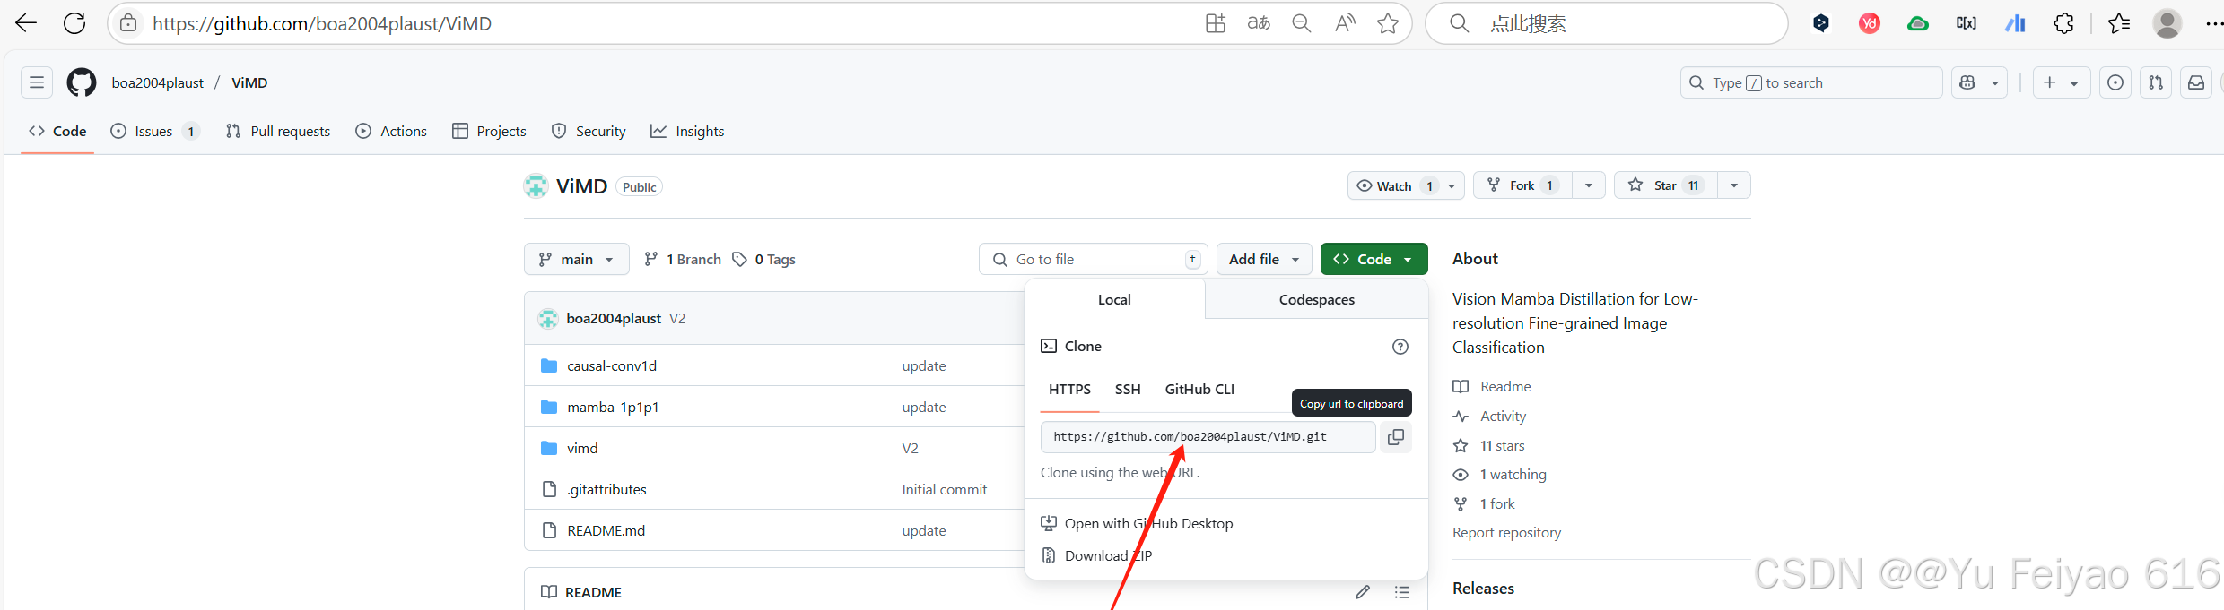The width and height of the screenshot is (2224, 610).
Task: Expand the Add file dropdown
Action: coord(1264,259)
